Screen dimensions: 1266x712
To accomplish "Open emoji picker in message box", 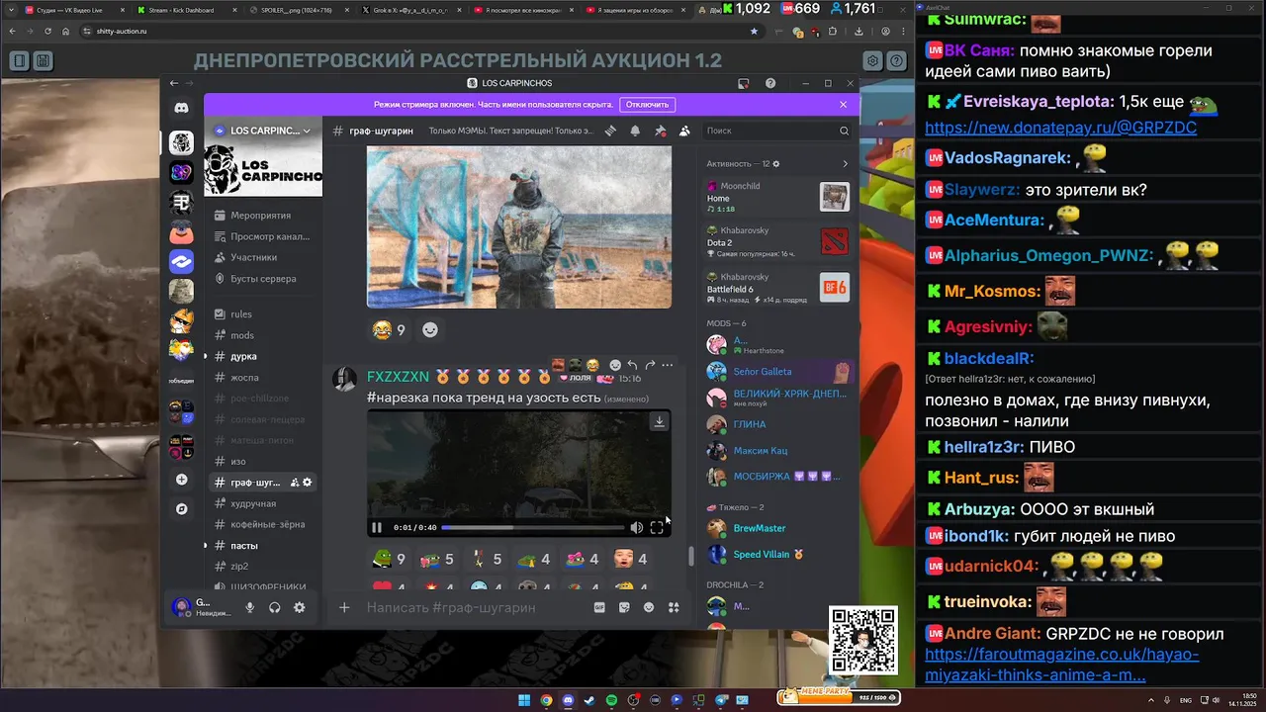I will pyautogui.click(x=649, y=607).
